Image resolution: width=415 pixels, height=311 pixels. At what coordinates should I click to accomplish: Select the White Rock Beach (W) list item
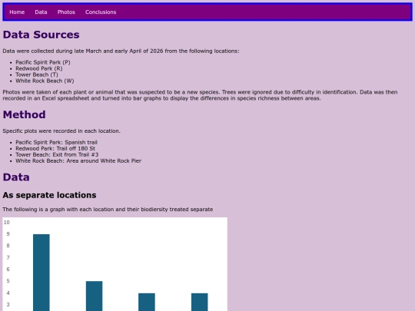45,81
